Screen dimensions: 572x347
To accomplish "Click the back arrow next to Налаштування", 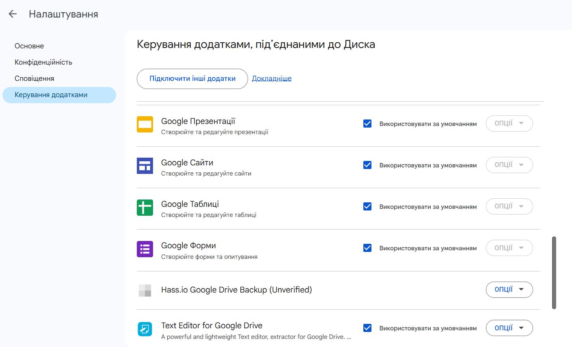I will (x=13, y=14).
